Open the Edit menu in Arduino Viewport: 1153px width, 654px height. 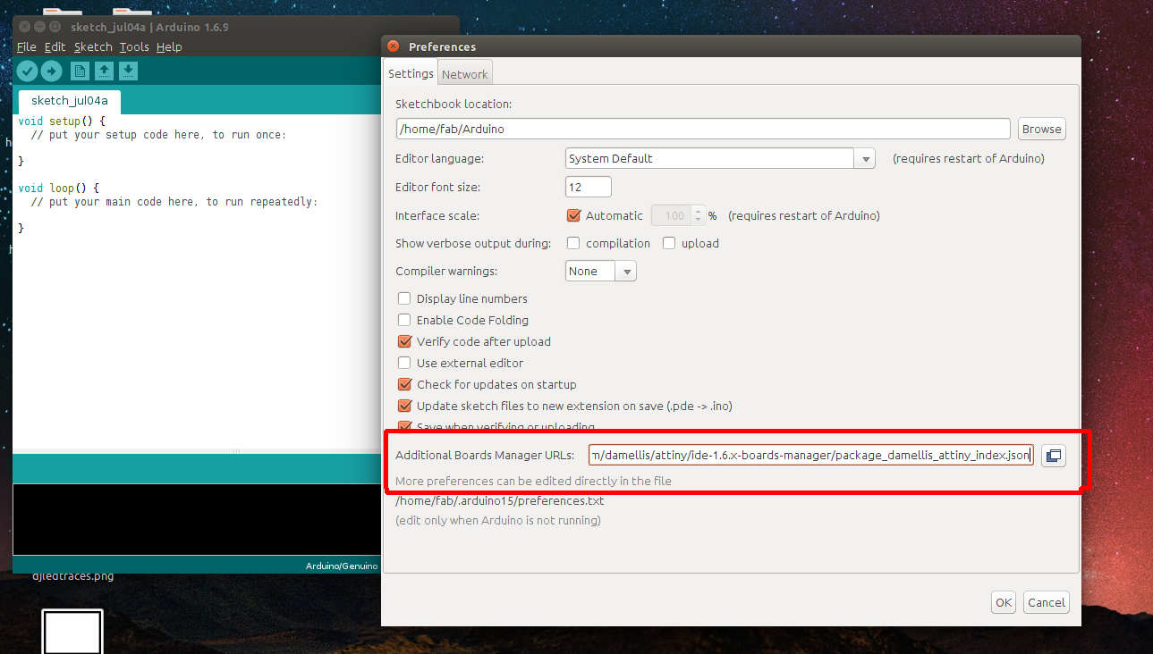pyautogui.click(x=55, y=46)
